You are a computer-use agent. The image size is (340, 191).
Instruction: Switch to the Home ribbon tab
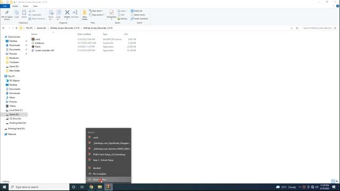pyautogui.click(x=15, y=6)
